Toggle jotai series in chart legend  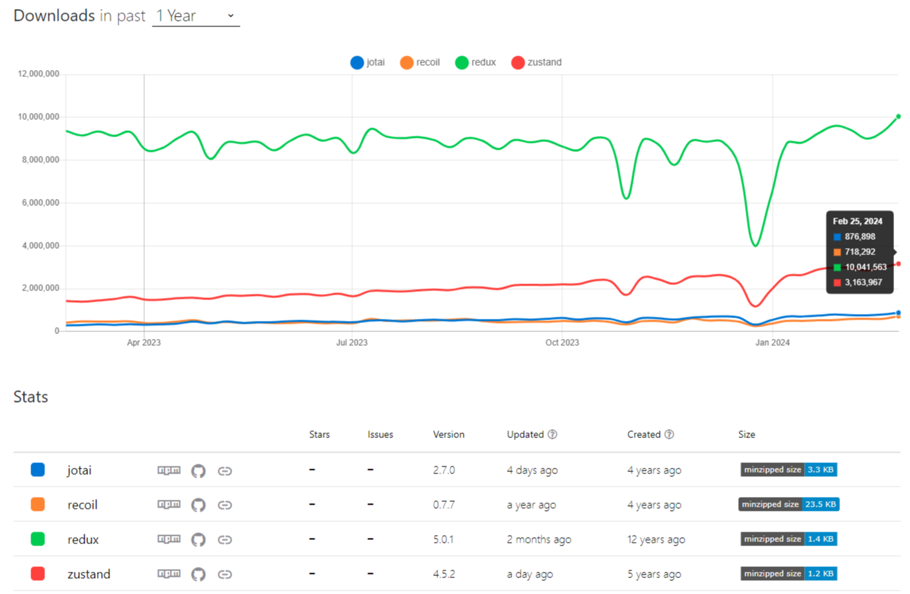pyautogui.click(x=368, y=62)
